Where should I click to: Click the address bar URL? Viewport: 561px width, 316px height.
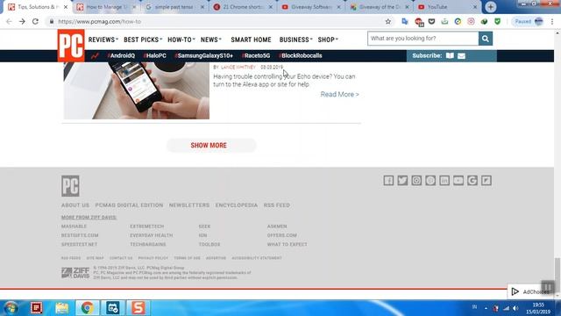tap(99, 21)
